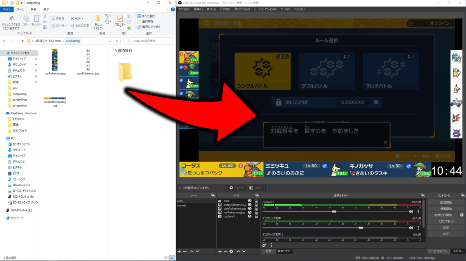466x261 pixels.
Task: Pop out the ソース dock panel
Action: coord(257,195)
